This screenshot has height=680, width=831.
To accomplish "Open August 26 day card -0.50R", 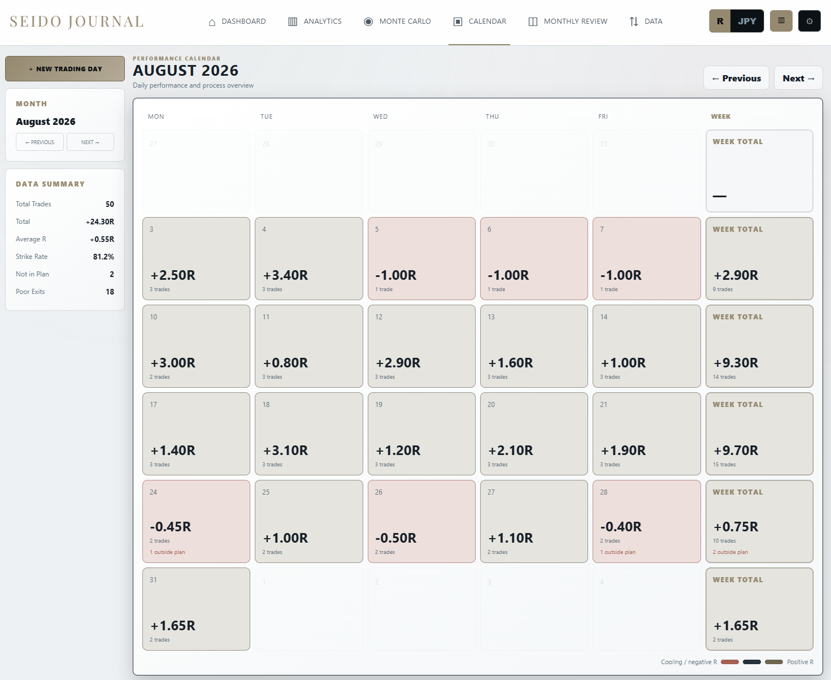I will coord(421,521).
